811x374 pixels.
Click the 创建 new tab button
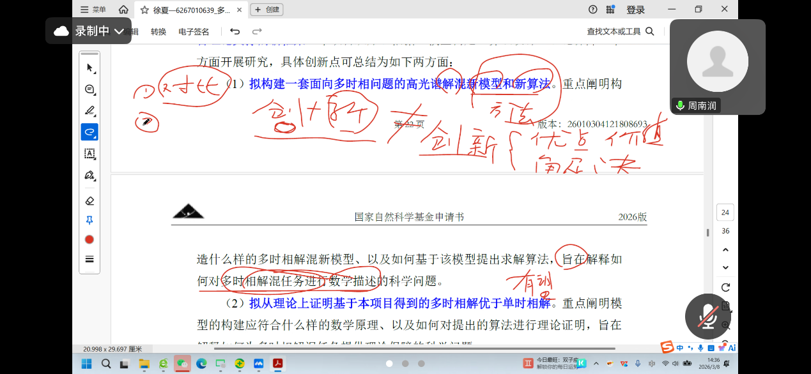(266, 10)
